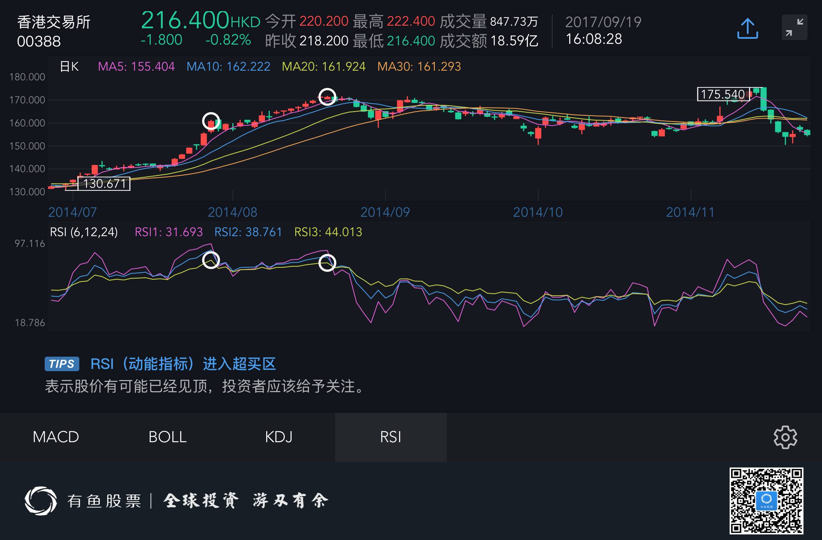Click the -1.800 price change

(x=162, y=40)
